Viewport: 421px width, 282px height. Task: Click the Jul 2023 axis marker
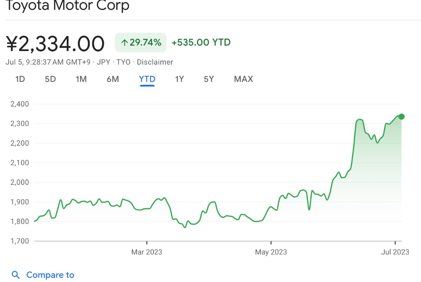tap(396, 252)
